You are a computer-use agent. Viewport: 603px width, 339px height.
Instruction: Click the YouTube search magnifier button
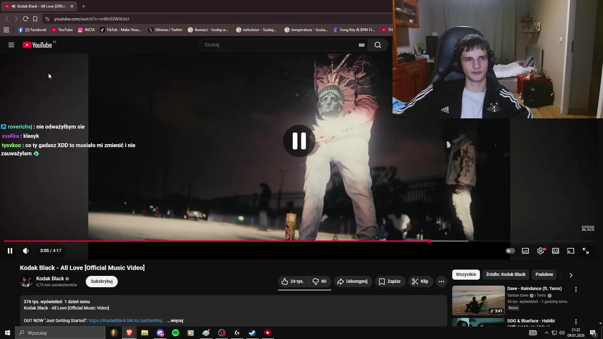coord(378,45)
